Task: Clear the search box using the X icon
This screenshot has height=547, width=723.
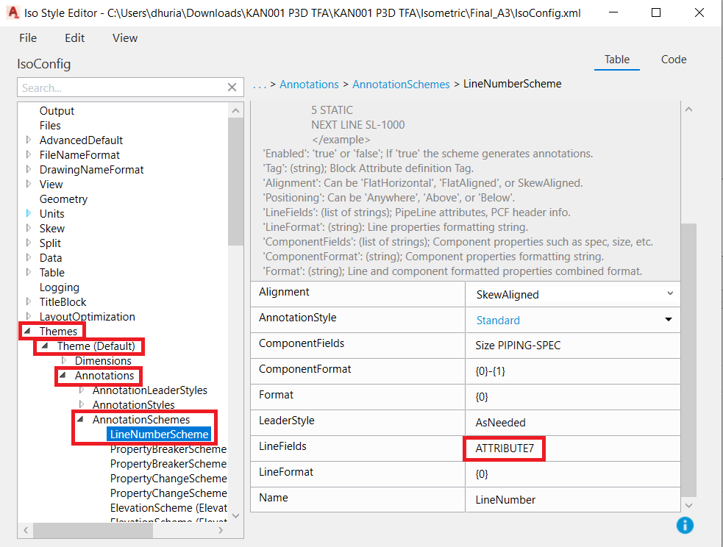Action: point(232,87)
